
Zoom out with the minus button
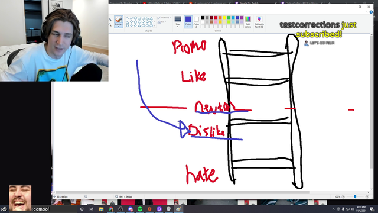tap(343, 197)
